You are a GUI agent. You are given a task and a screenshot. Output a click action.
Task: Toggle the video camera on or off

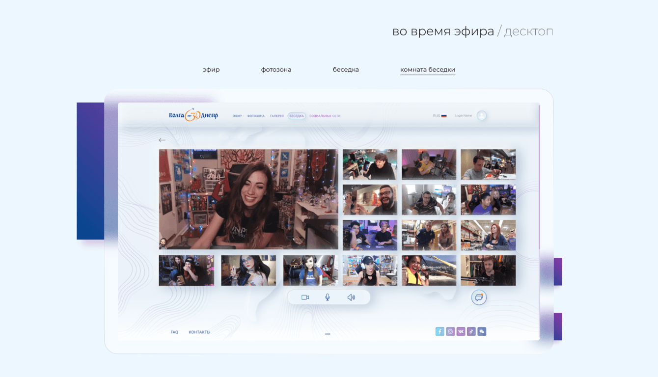click(x=305, y=297)
